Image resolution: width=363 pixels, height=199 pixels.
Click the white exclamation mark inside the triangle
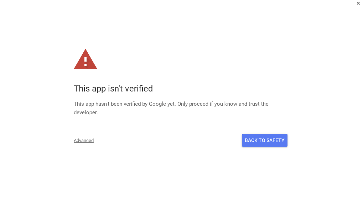point(85,61)
